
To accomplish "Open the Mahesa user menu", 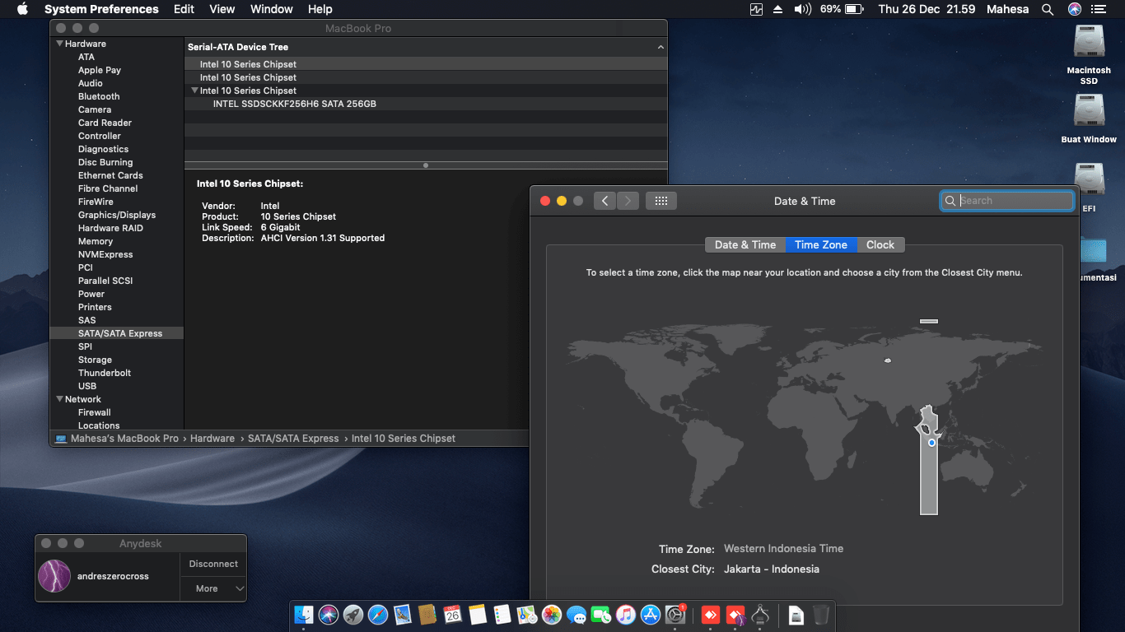I will pos(1007,9).
